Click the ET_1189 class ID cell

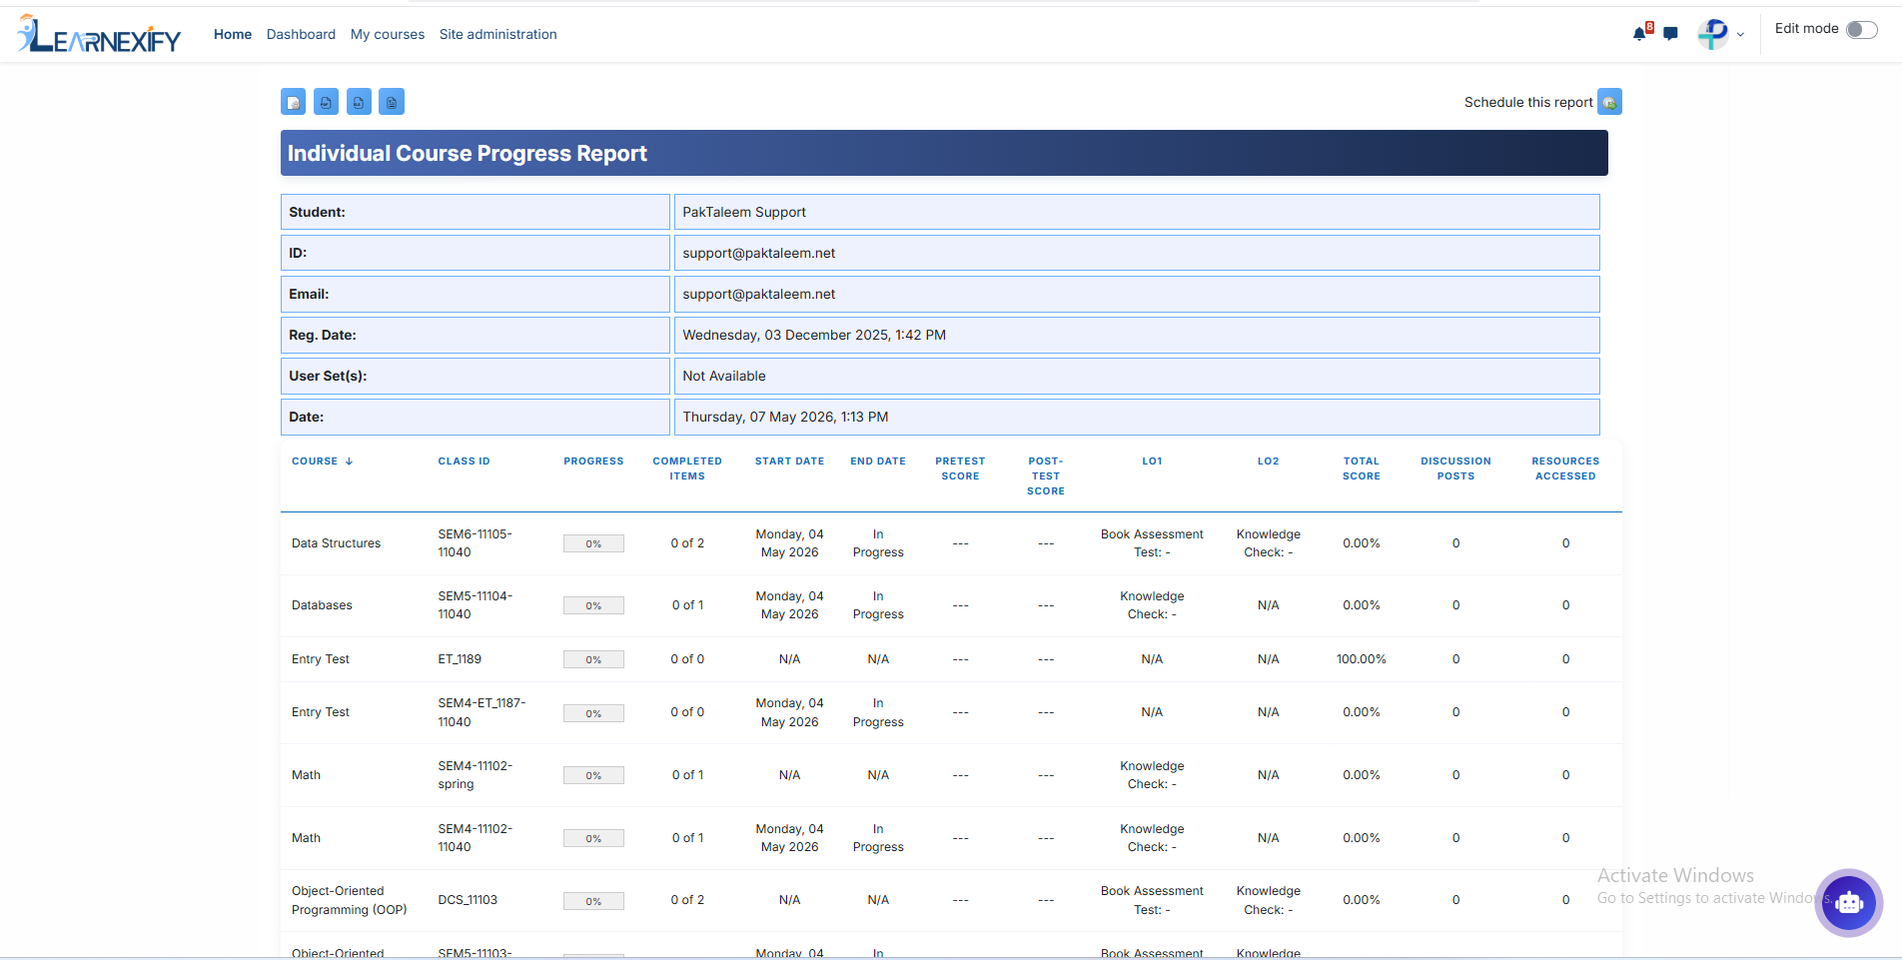point(460,659)
